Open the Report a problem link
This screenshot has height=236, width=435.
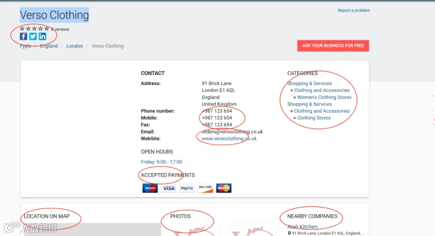354,10
